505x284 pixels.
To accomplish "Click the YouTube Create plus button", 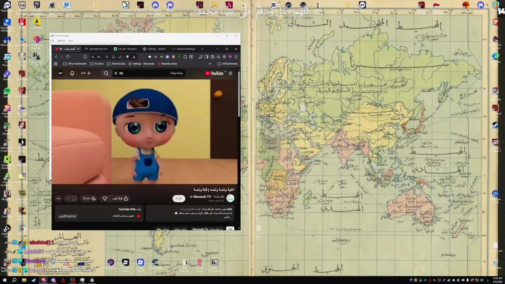I will 86,73.
